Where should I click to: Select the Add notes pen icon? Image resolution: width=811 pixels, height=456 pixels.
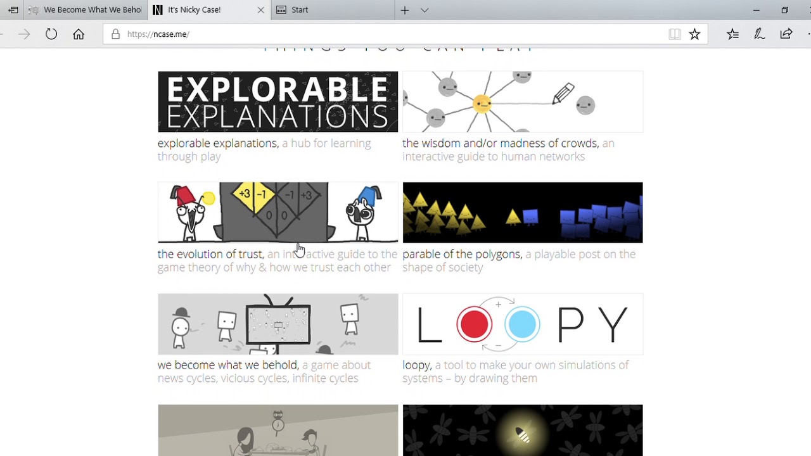(760, 34)
